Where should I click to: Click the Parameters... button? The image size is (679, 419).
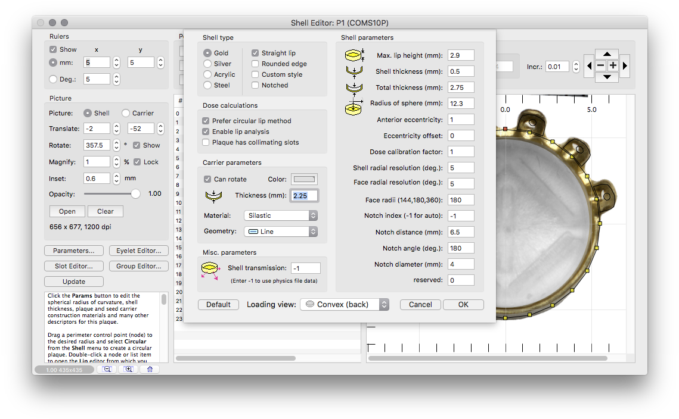click(73, 251)
